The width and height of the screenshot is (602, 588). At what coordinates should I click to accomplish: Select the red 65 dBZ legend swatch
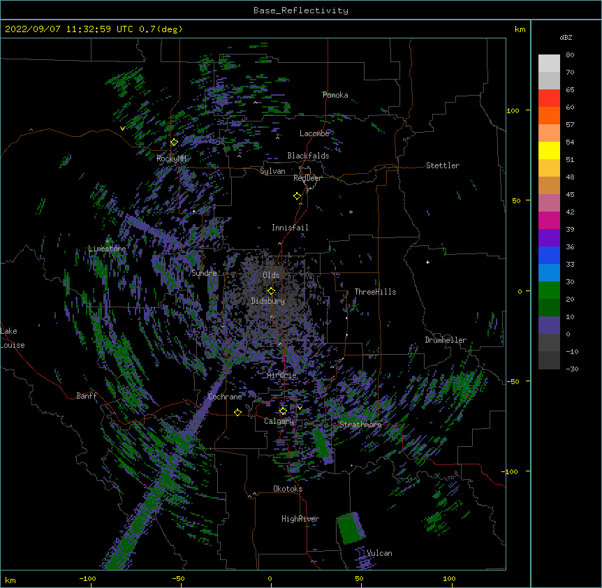(549, 98)
